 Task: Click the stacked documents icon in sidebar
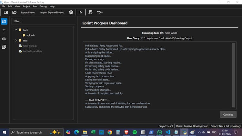click(4, 47)
